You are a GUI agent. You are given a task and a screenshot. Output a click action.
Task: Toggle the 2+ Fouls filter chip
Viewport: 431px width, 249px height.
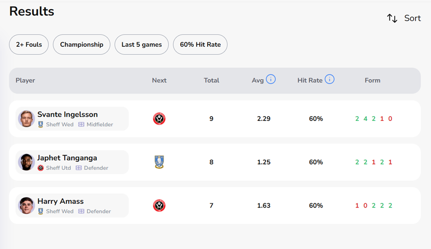29,45
